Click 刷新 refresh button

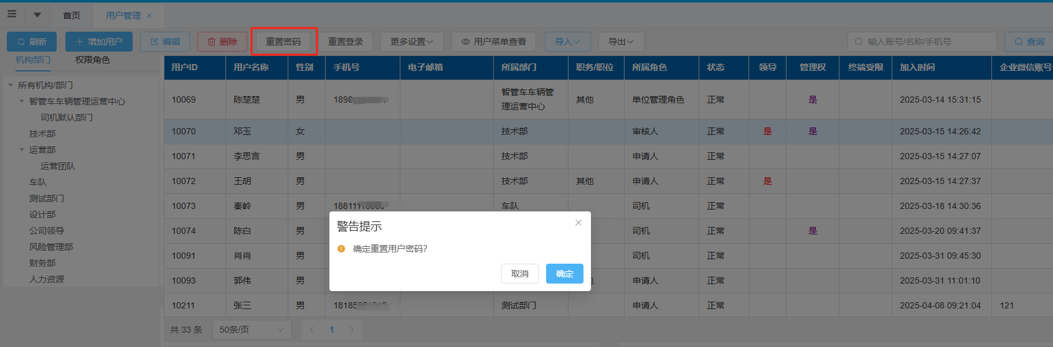tap(32, 42)
